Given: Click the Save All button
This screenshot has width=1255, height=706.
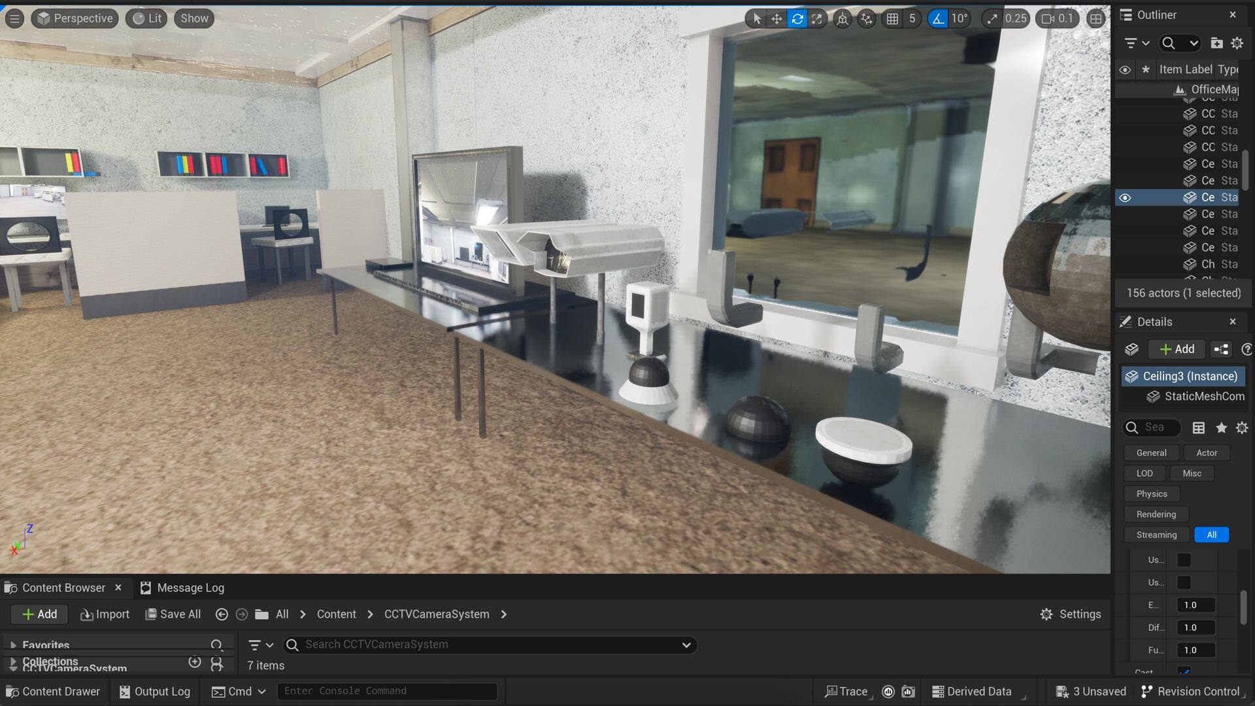Looking at the screenshot, I should (x=173, y=614).
